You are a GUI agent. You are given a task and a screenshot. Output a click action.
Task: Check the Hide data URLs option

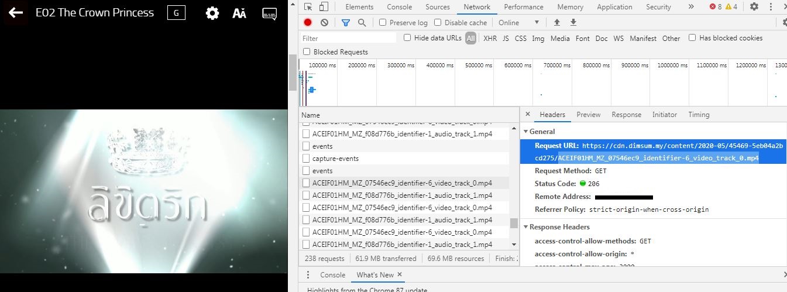407,37
